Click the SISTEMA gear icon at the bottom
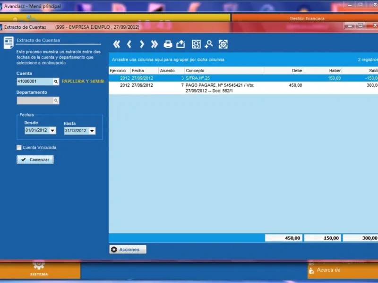The image size is (378, 283). pyautogui.click(x=39, y=266)
